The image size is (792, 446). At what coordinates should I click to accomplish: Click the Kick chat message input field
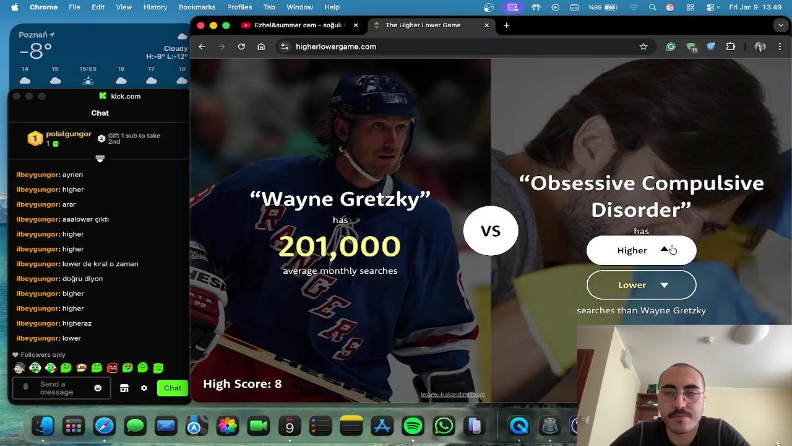click(x=61, y=388)
